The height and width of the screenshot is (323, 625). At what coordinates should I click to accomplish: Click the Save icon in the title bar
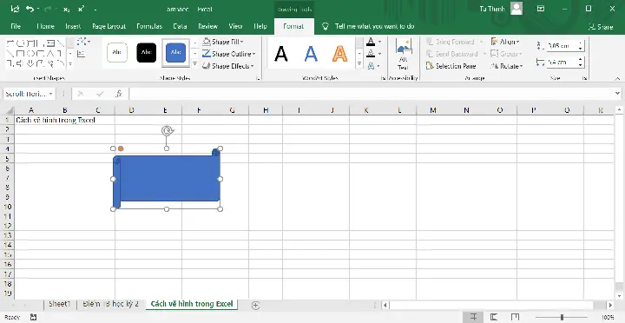coord(15,9)
